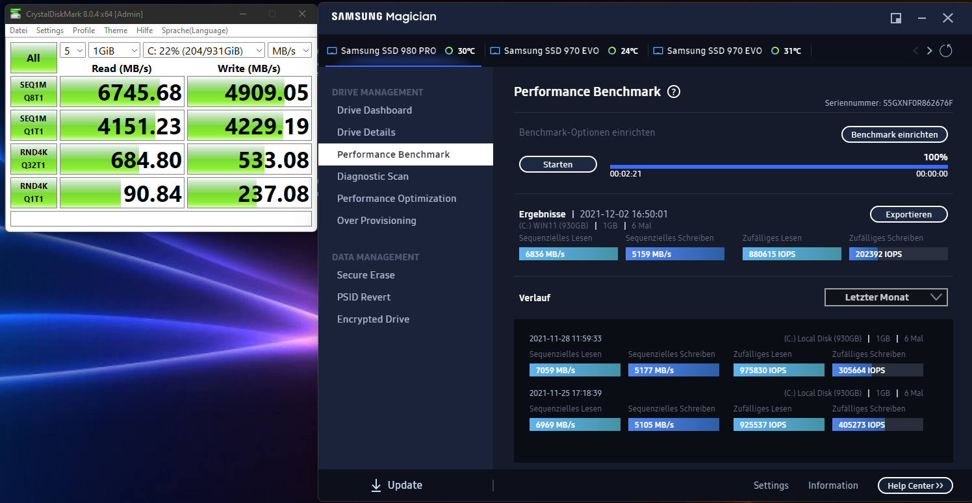Click the 2021-11-25 17:18:39 history entry

565,393
